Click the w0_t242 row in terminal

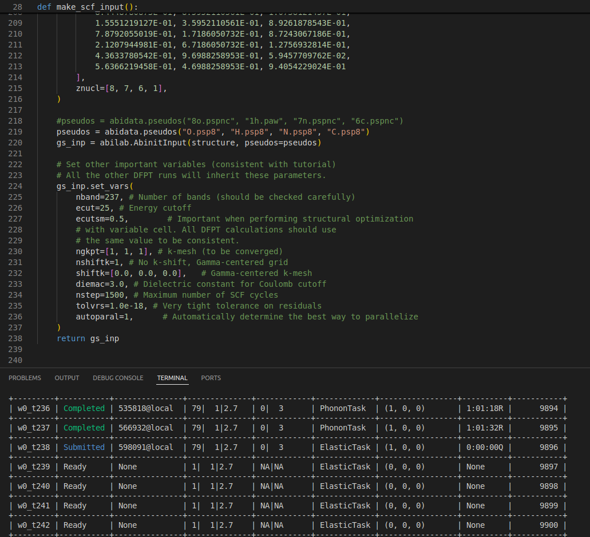click(33, 525)
